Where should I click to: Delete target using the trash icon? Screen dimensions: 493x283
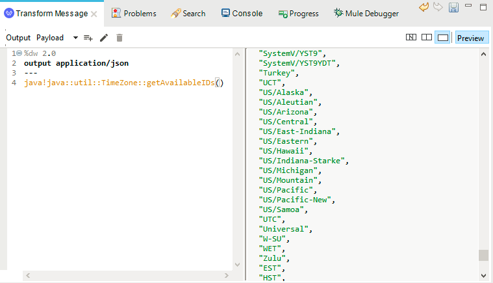click(119, 38)
